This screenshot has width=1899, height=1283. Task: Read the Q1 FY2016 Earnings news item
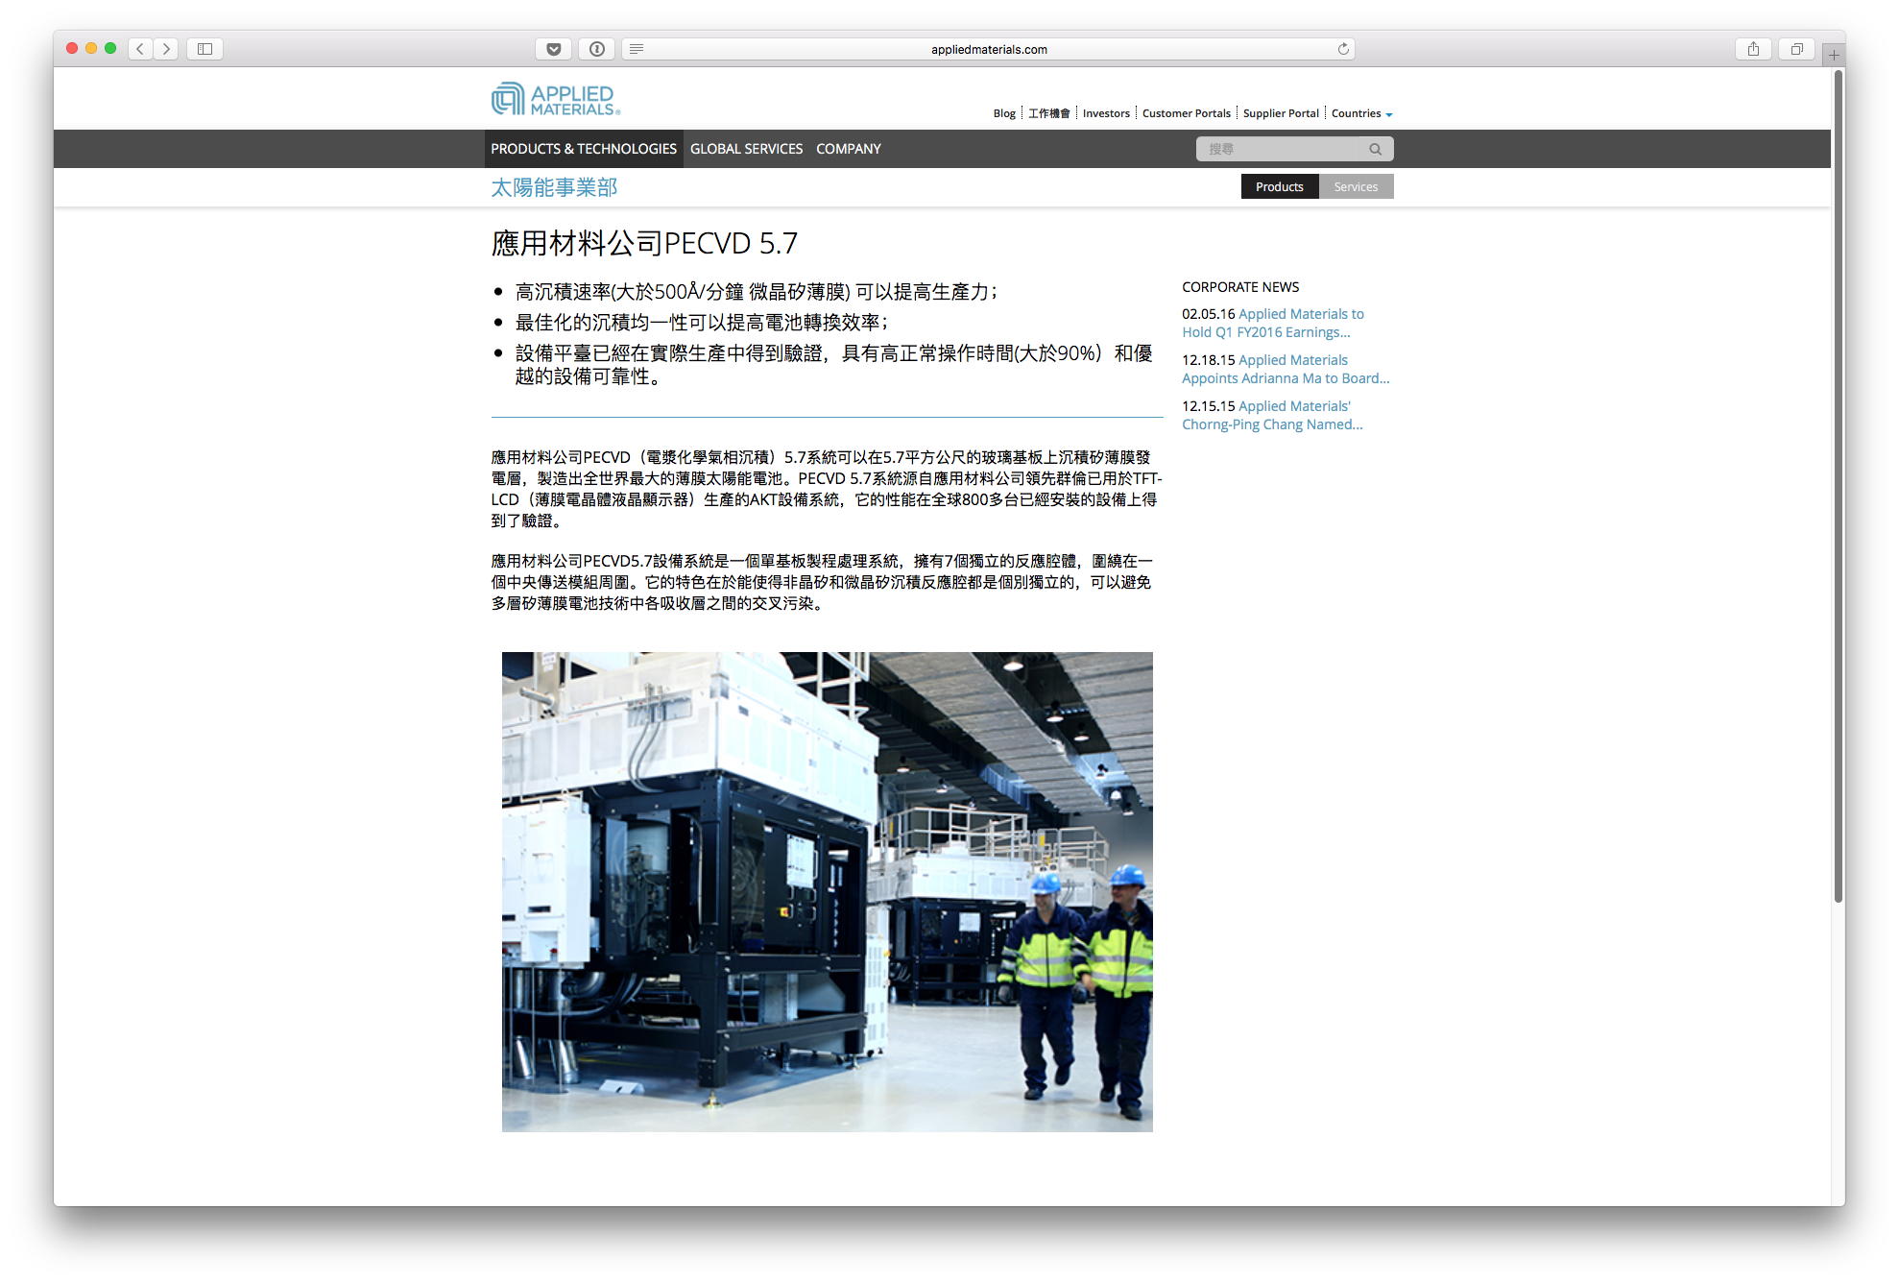point(1273,323)
